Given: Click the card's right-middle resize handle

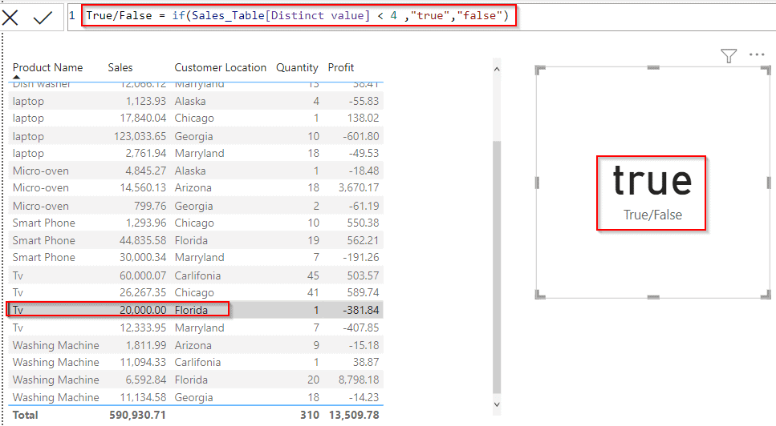Looking at the screenshot, I should tap(769, 183).
